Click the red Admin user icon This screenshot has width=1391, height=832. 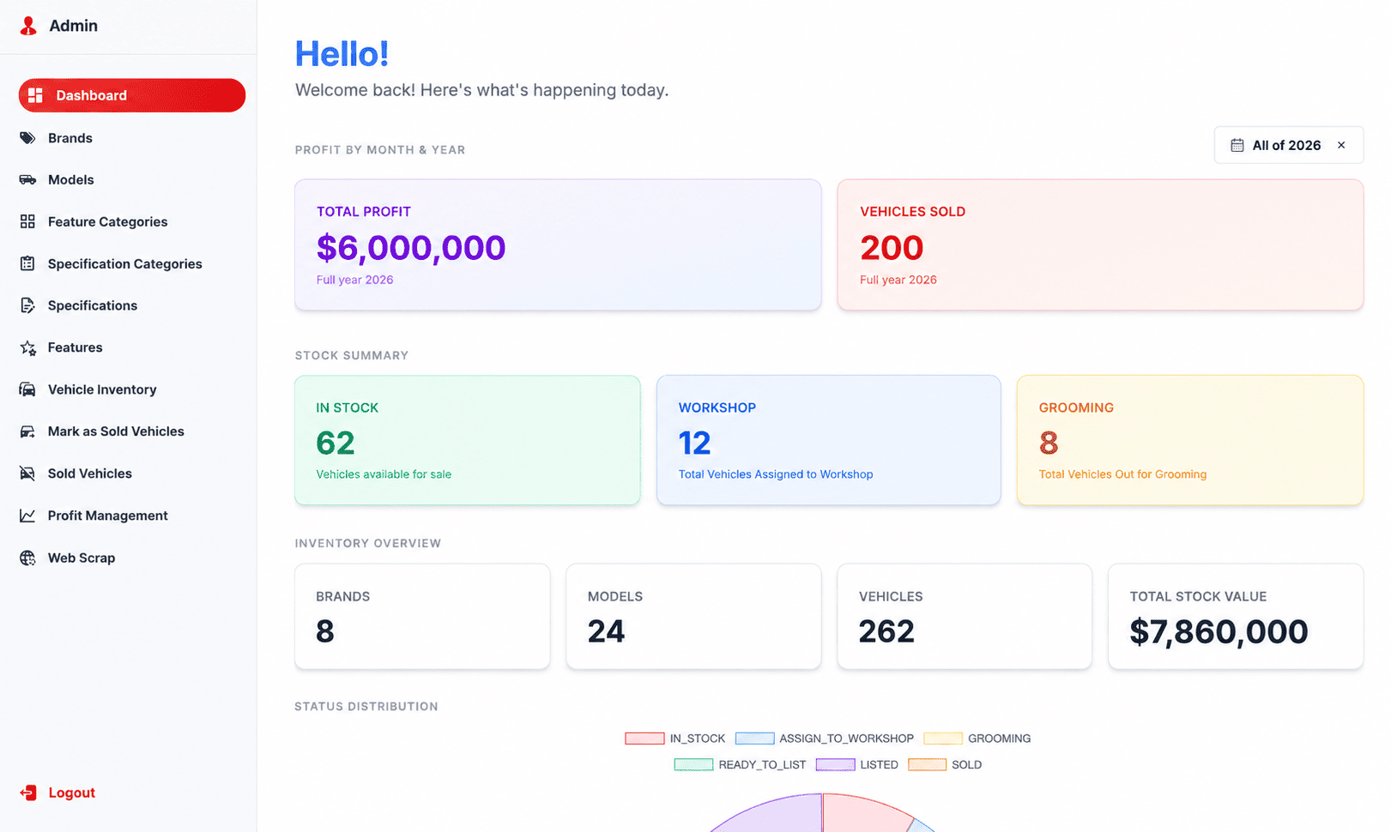tap(28, 26)
